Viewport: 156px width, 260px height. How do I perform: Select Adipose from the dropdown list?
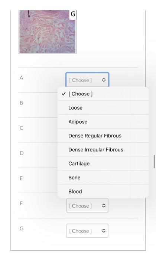[x=103, y=122]
